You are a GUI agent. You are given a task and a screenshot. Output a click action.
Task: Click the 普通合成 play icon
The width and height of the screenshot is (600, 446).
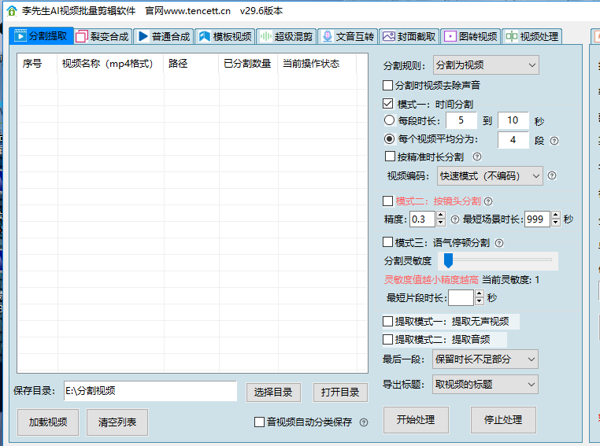click(x=143, y=36)
